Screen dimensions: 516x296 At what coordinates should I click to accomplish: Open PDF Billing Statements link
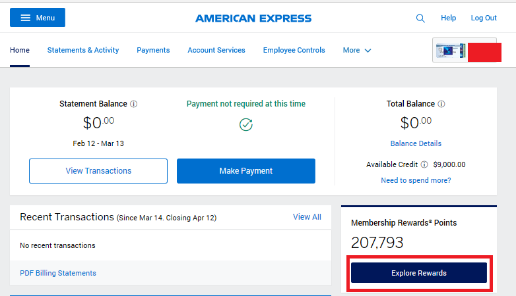coord(58,273)
